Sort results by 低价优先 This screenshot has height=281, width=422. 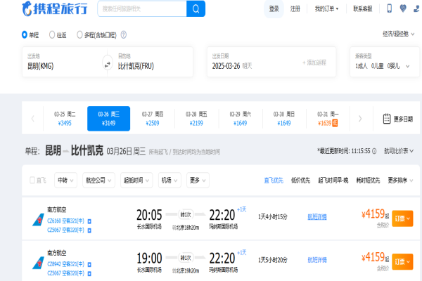(300, 180)
